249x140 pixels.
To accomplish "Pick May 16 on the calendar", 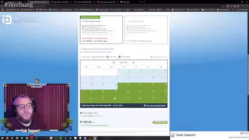I will click(x=136, y=86).
